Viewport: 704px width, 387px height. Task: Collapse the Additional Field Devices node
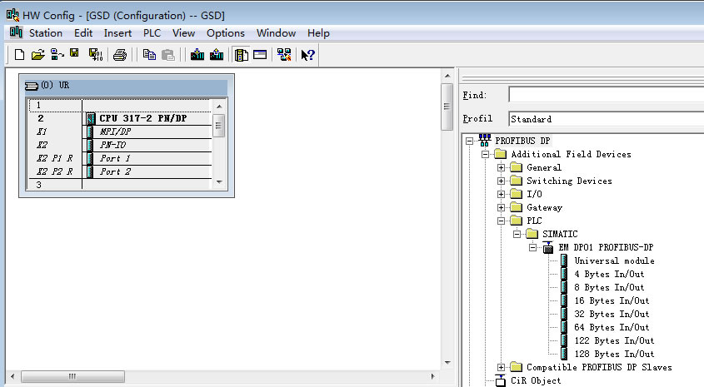tap(486, 154)
